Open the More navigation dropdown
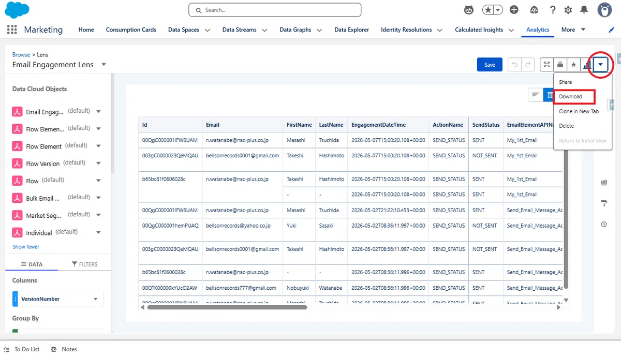Screen dimensions: 621x357 click(x=573, y=29)
